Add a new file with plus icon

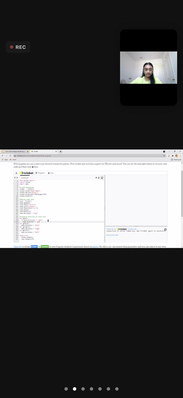(96, 178)
